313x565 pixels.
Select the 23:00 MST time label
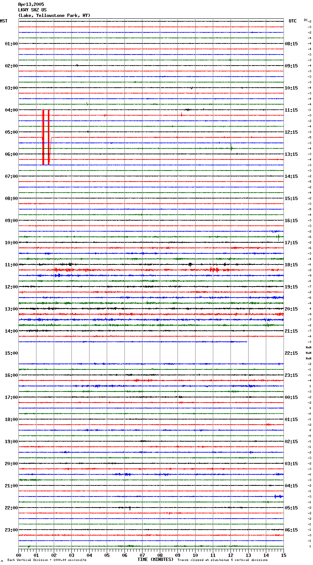[11, 530]
